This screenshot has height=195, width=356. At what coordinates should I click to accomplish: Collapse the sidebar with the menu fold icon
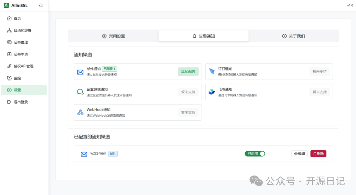coord(41,6)
